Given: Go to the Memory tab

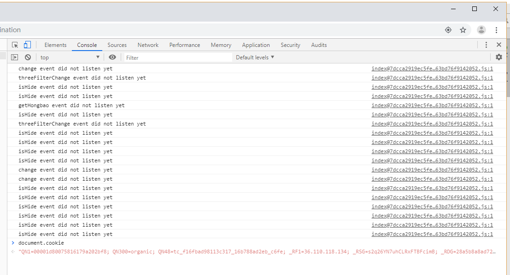Looking at the screenshot, I should pyautogui.click(x=221, y=45).
